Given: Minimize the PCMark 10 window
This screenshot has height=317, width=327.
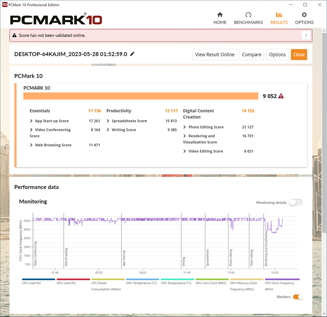Looking at the screenshot, I should (x=291, y=5).
